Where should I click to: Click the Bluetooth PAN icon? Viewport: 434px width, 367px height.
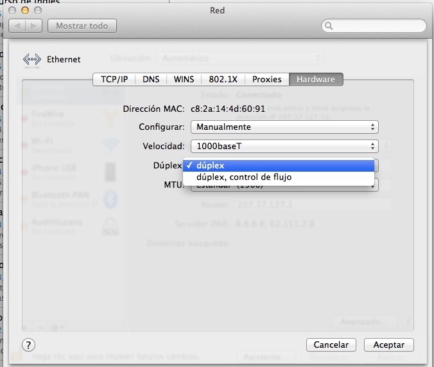tap(110, 199)
